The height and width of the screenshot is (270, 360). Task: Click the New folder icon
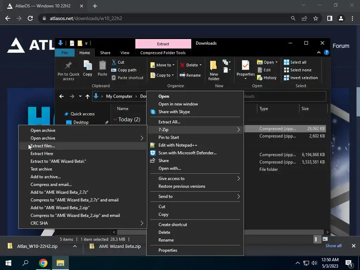coord(213,65)
